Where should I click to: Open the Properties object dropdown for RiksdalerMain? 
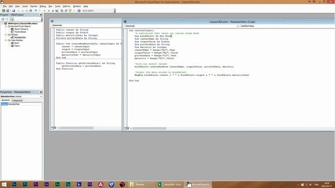tap(41, 97)
